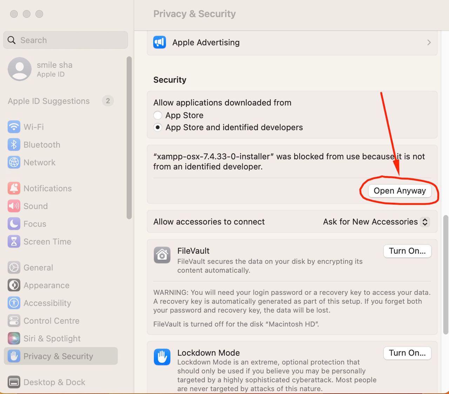Click the General gear icon
The height and width of the screenshot is (394, 449).
(x=14, y=267)
